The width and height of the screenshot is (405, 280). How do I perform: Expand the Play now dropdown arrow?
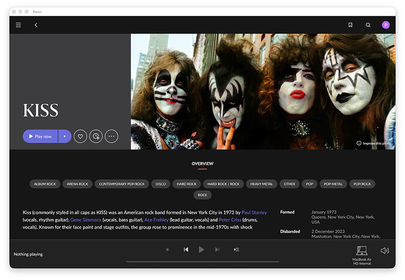tap(65, 136)
